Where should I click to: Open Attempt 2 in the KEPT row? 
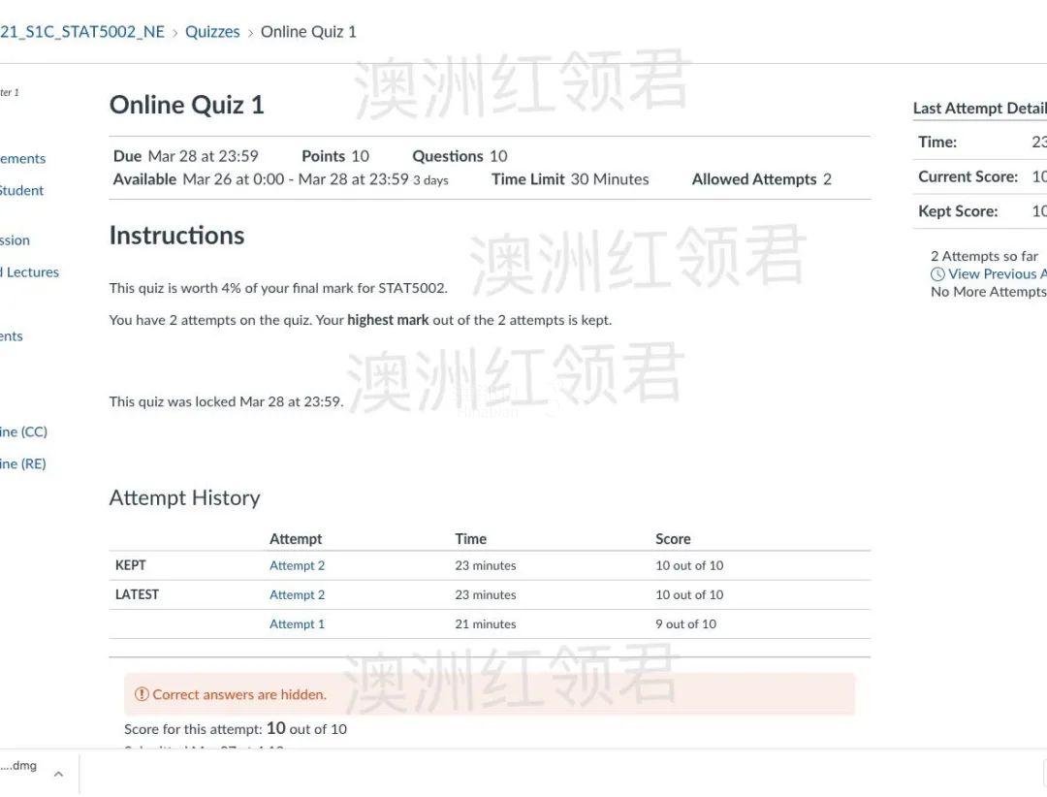click(x=297, y=565)
